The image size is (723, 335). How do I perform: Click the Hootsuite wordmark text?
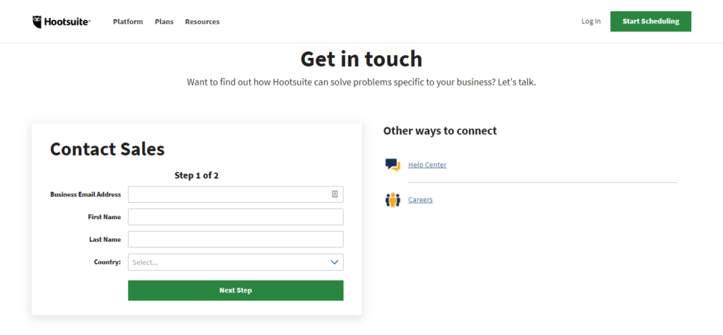click(x=67, y=22)
